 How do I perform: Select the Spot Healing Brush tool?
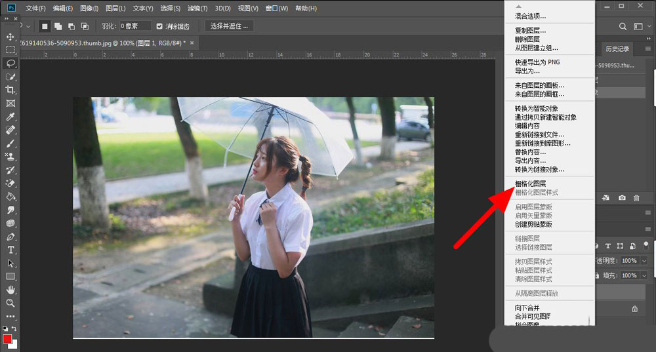click(10, 130)
